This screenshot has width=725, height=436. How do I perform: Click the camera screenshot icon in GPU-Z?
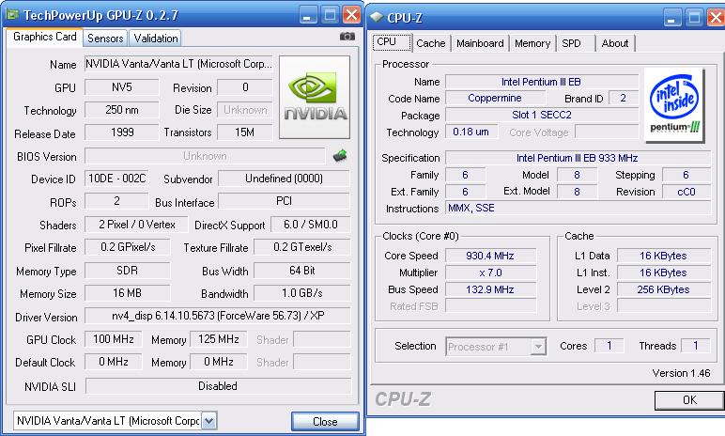point(347,37)
